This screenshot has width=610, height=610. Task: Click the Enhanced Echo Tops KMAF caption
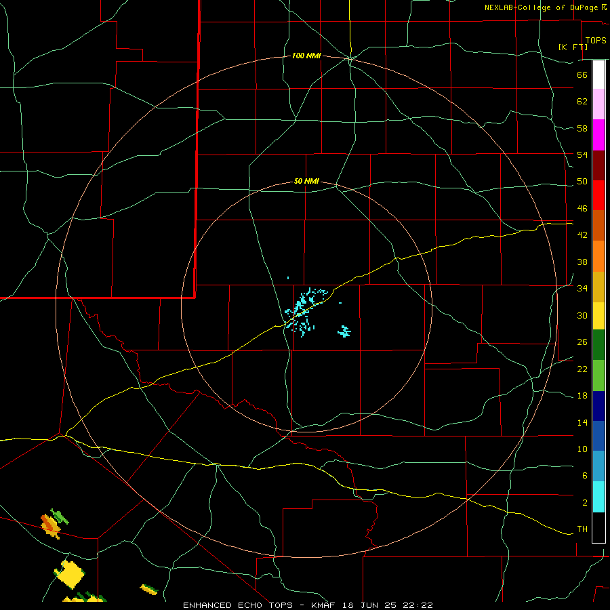pos(308,605)
